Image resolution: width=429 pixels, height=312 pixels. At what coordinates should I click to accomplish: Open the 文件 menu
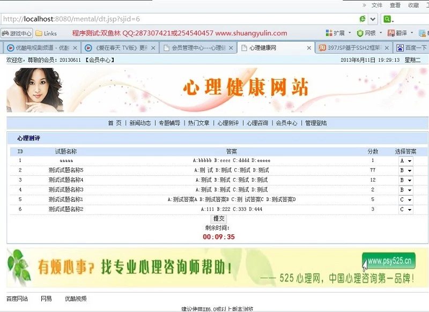[x=377, y=5]
